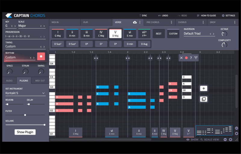Toggle the red rhythm record button
This screenshot has width=241, height=154.
(41, 57)
